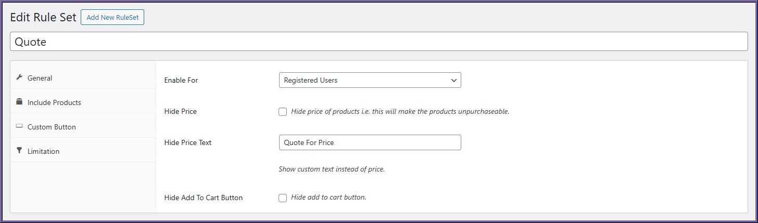Open the Registered Users dropdown
The image size is (758, 223).
[x=370, y=80]
